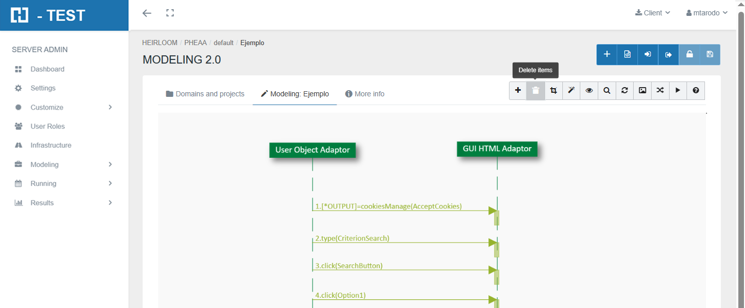This screenshot has width=745, height=308.
Task: Click the Delete items trash icon
Action: pos(535,91)
